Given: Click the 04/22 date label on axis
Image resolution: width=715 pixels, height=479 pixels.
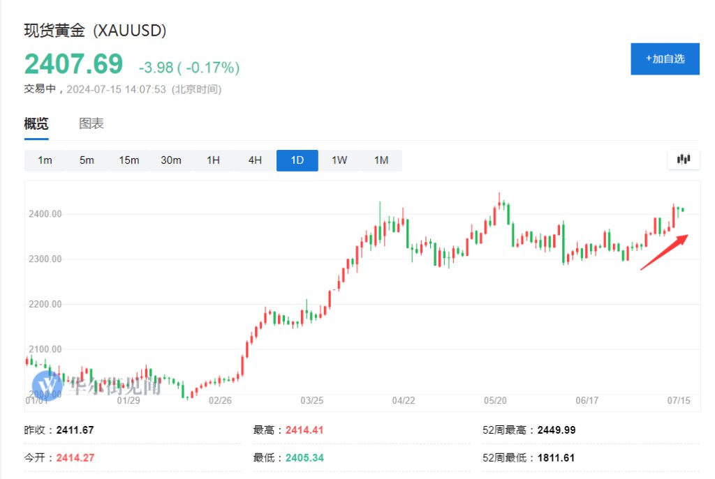Looking at the screenshot, I should pos(404,401).
